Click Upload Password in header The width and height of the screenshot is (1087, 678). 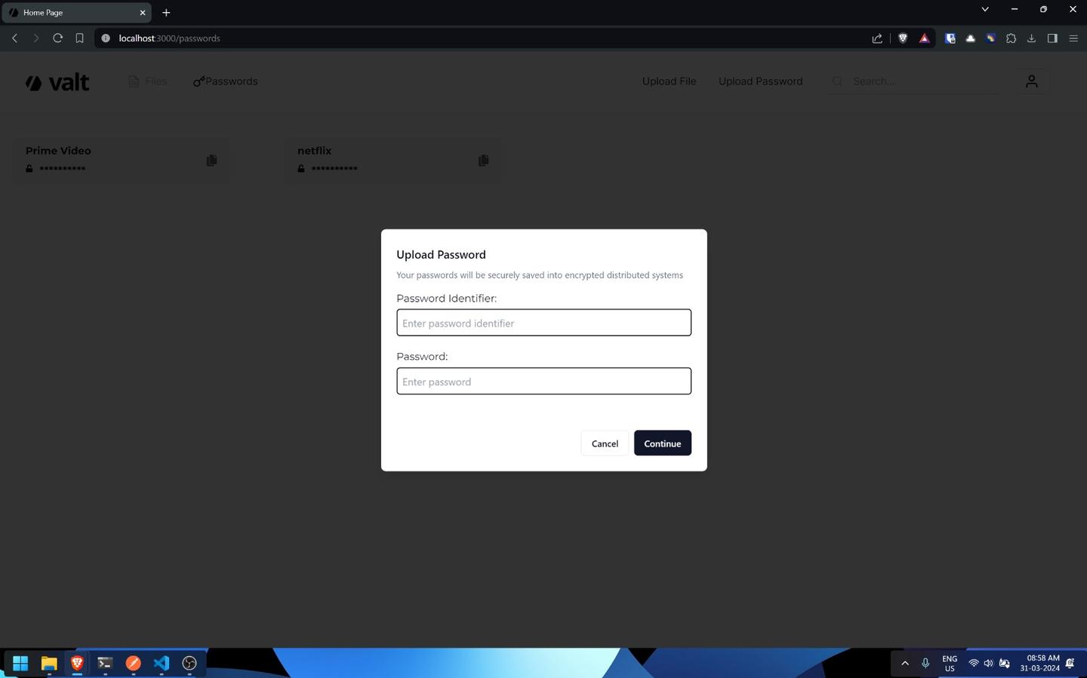pos(760,81)
